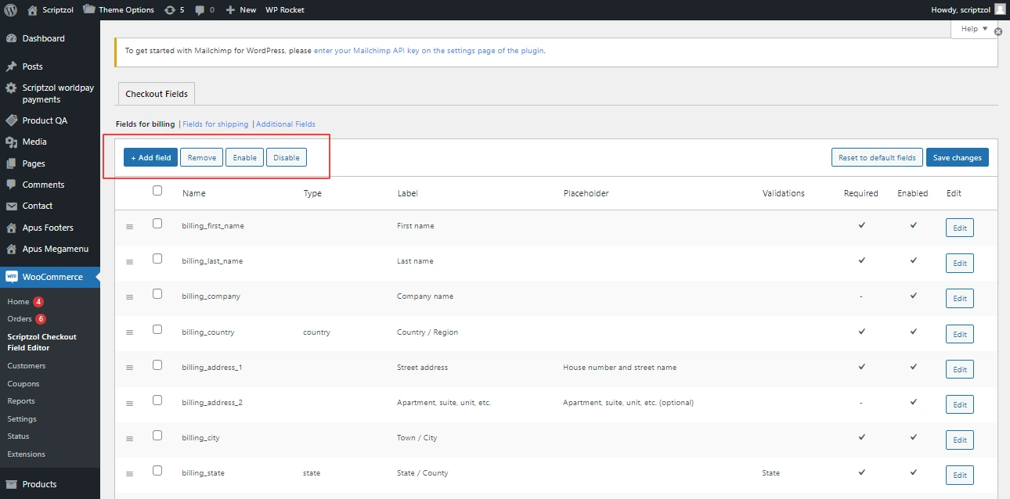1010x499 pixels.
Task: Click the Howdy scriptzol user avatar
Action: [x=1000, y=9]
